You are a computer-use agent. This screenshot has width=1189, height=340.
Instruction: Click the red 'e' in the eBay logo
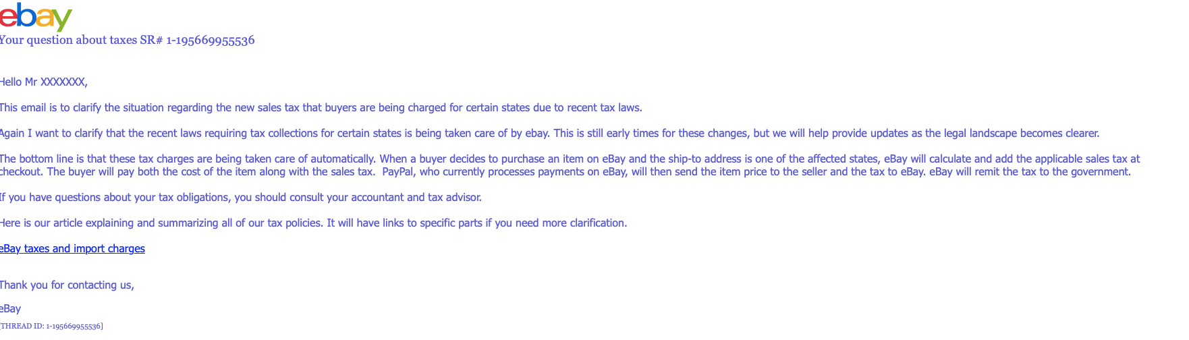pos(7,16)
